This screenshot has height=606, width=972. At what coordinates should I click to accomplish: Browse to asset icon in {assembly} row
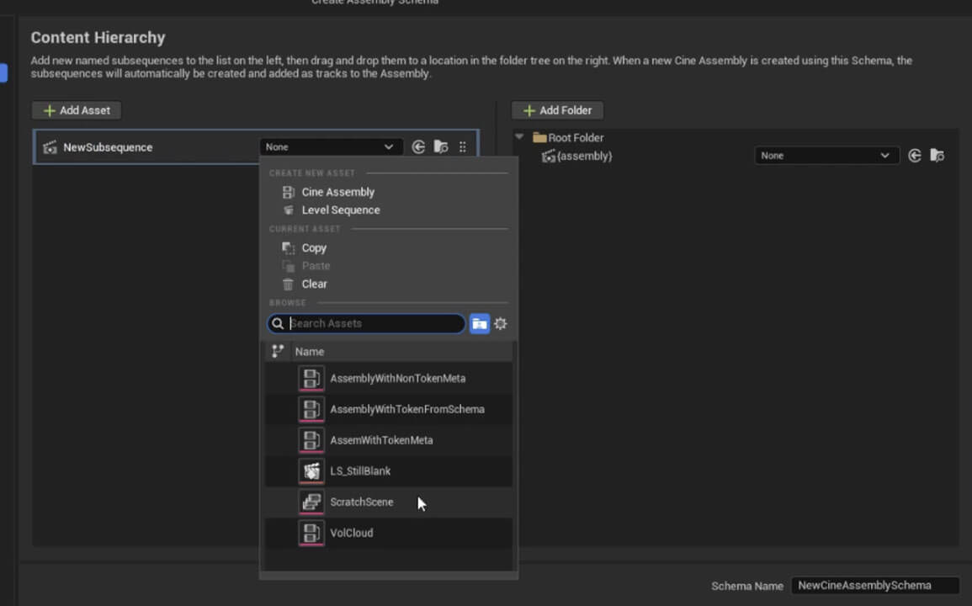937,156
